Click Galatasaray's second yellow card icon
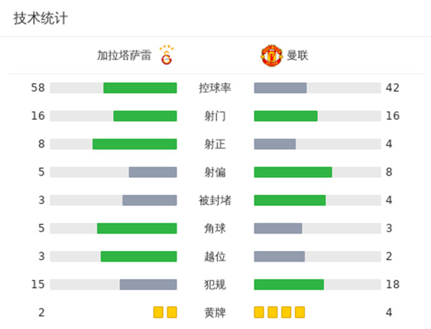Viewport: 431px width, 329px height. (172, 312)
